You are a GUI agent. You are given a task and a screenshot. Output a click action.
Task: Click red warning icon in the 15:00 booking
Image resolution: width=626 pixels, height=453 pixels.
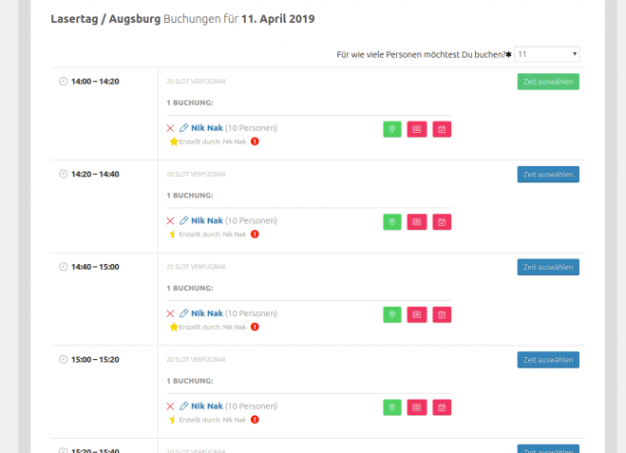pos(255,419)
